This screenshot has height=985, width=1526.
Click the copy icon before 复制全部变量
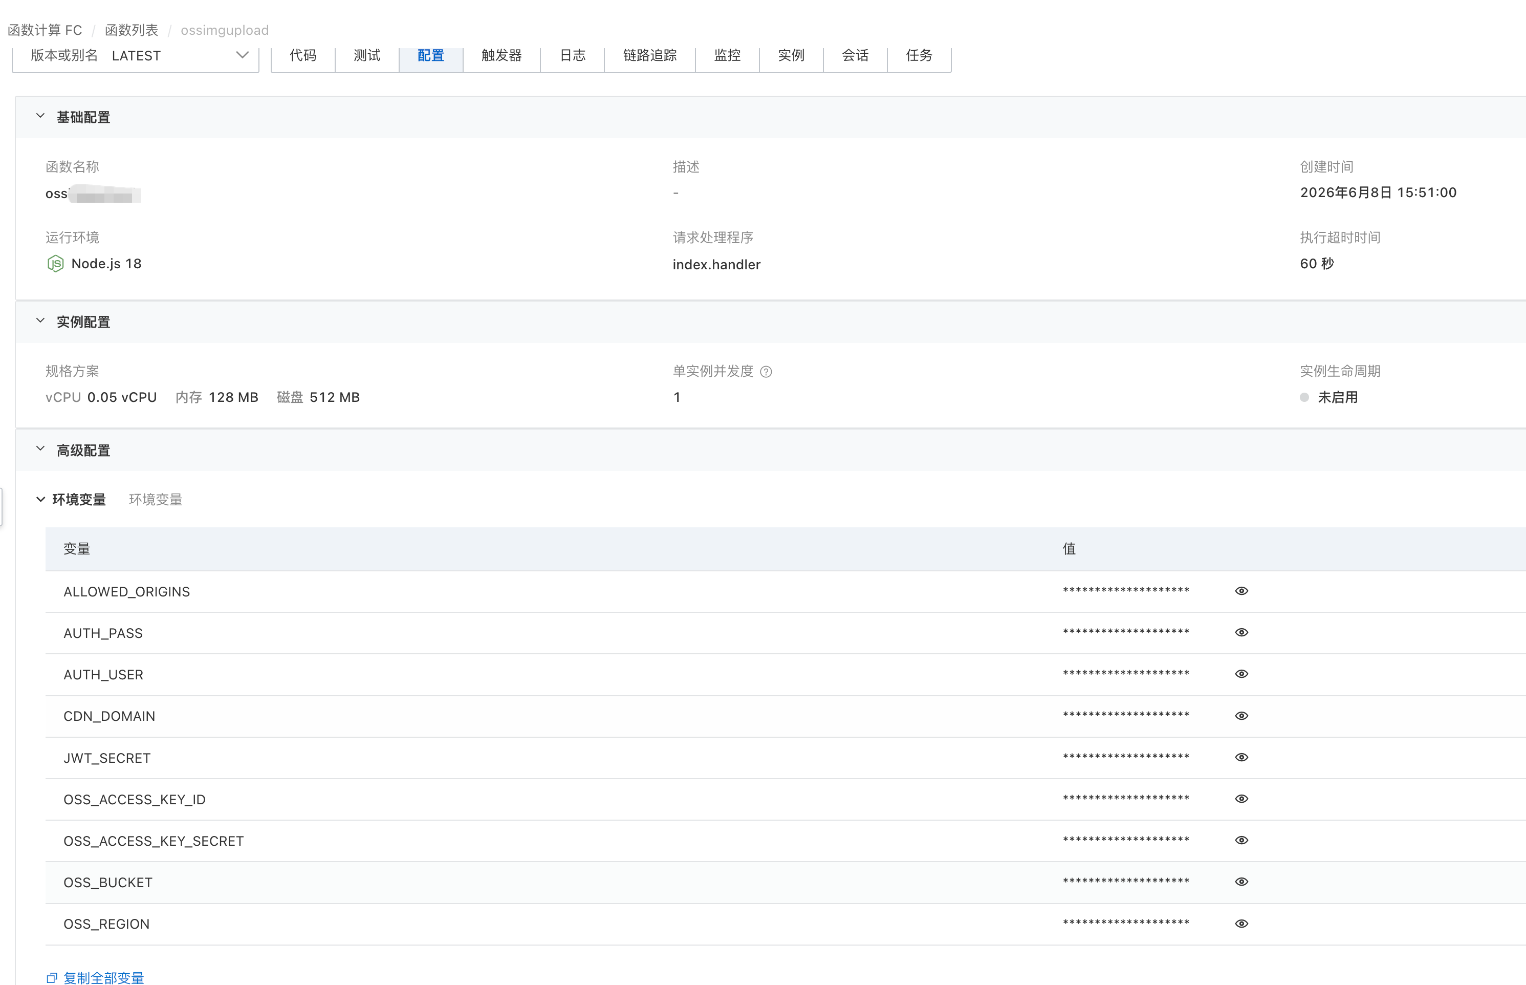coord(52,978)
